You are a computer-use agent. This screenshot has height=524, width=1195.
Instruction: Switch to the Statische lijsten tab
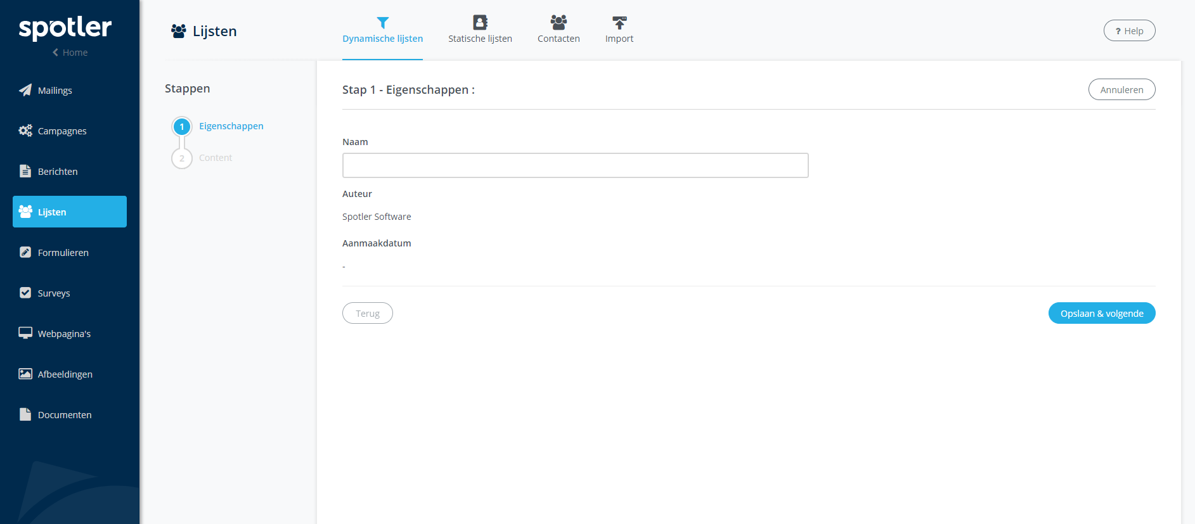pyautogui.click(x=480, y=30)
